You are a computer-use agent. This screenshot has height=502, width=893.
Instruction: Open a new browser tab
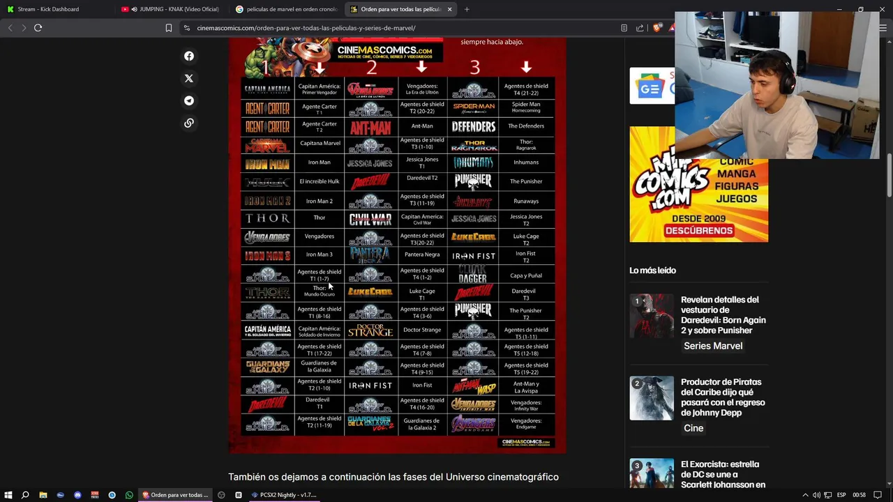(467, 9)
